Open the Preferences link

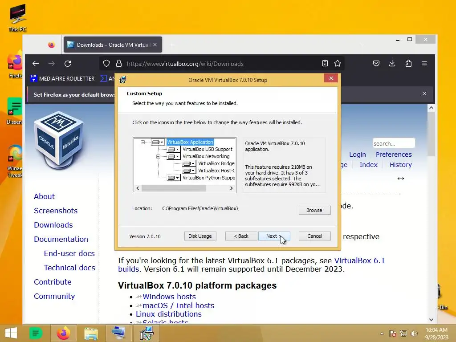point(394,155)
